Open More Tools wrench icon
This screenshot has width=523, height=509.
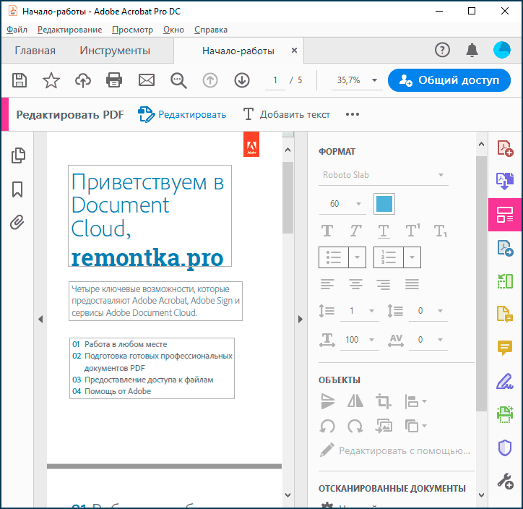[x=505, y=481]
